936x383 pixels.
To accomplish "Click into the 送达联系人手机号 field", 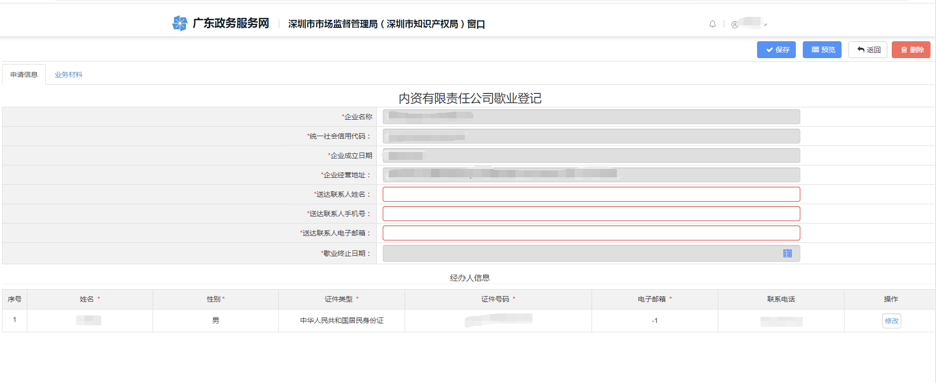I will tap(591, 214).
